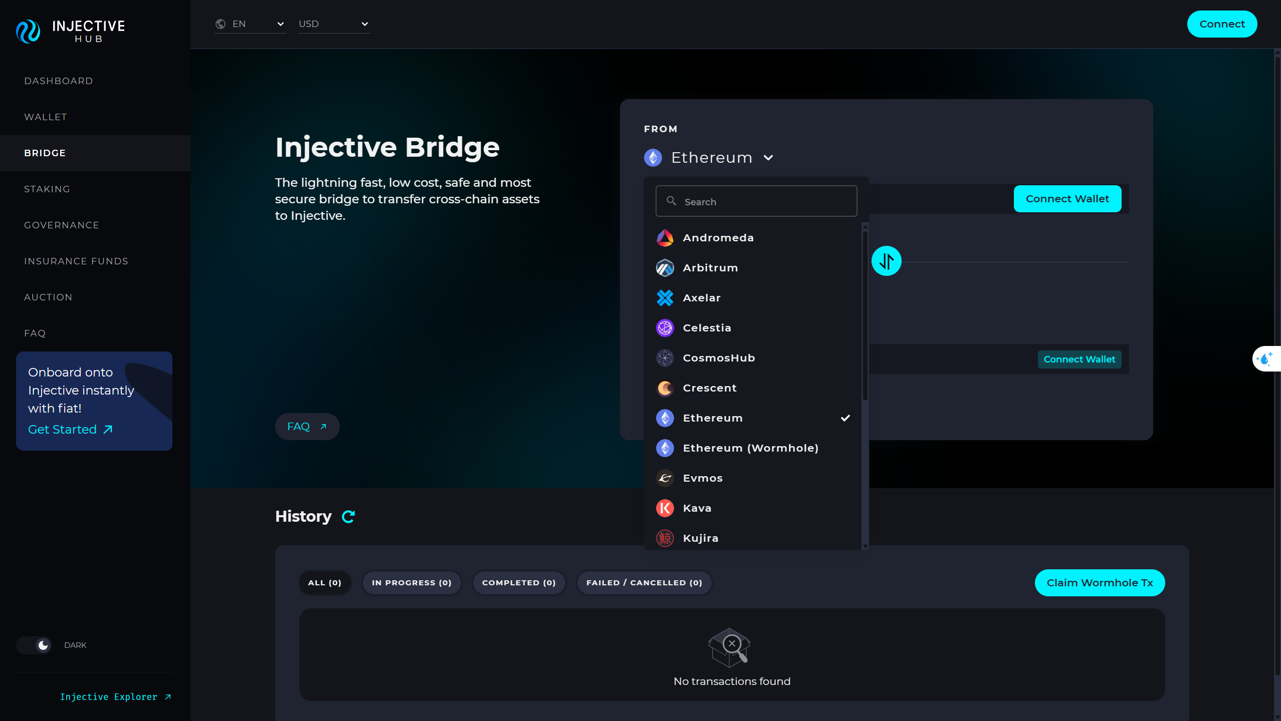Viewport: 1281px width, 721px height.
Task: Select the Axelar network icon
Action: (665, 298)
